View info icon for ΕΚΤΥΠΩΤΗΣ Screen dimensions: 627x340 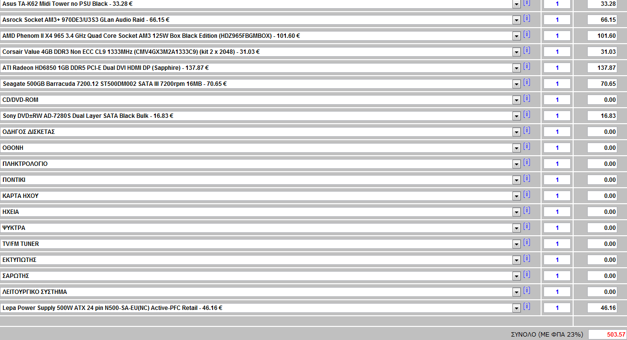click(x=527, y=259)
